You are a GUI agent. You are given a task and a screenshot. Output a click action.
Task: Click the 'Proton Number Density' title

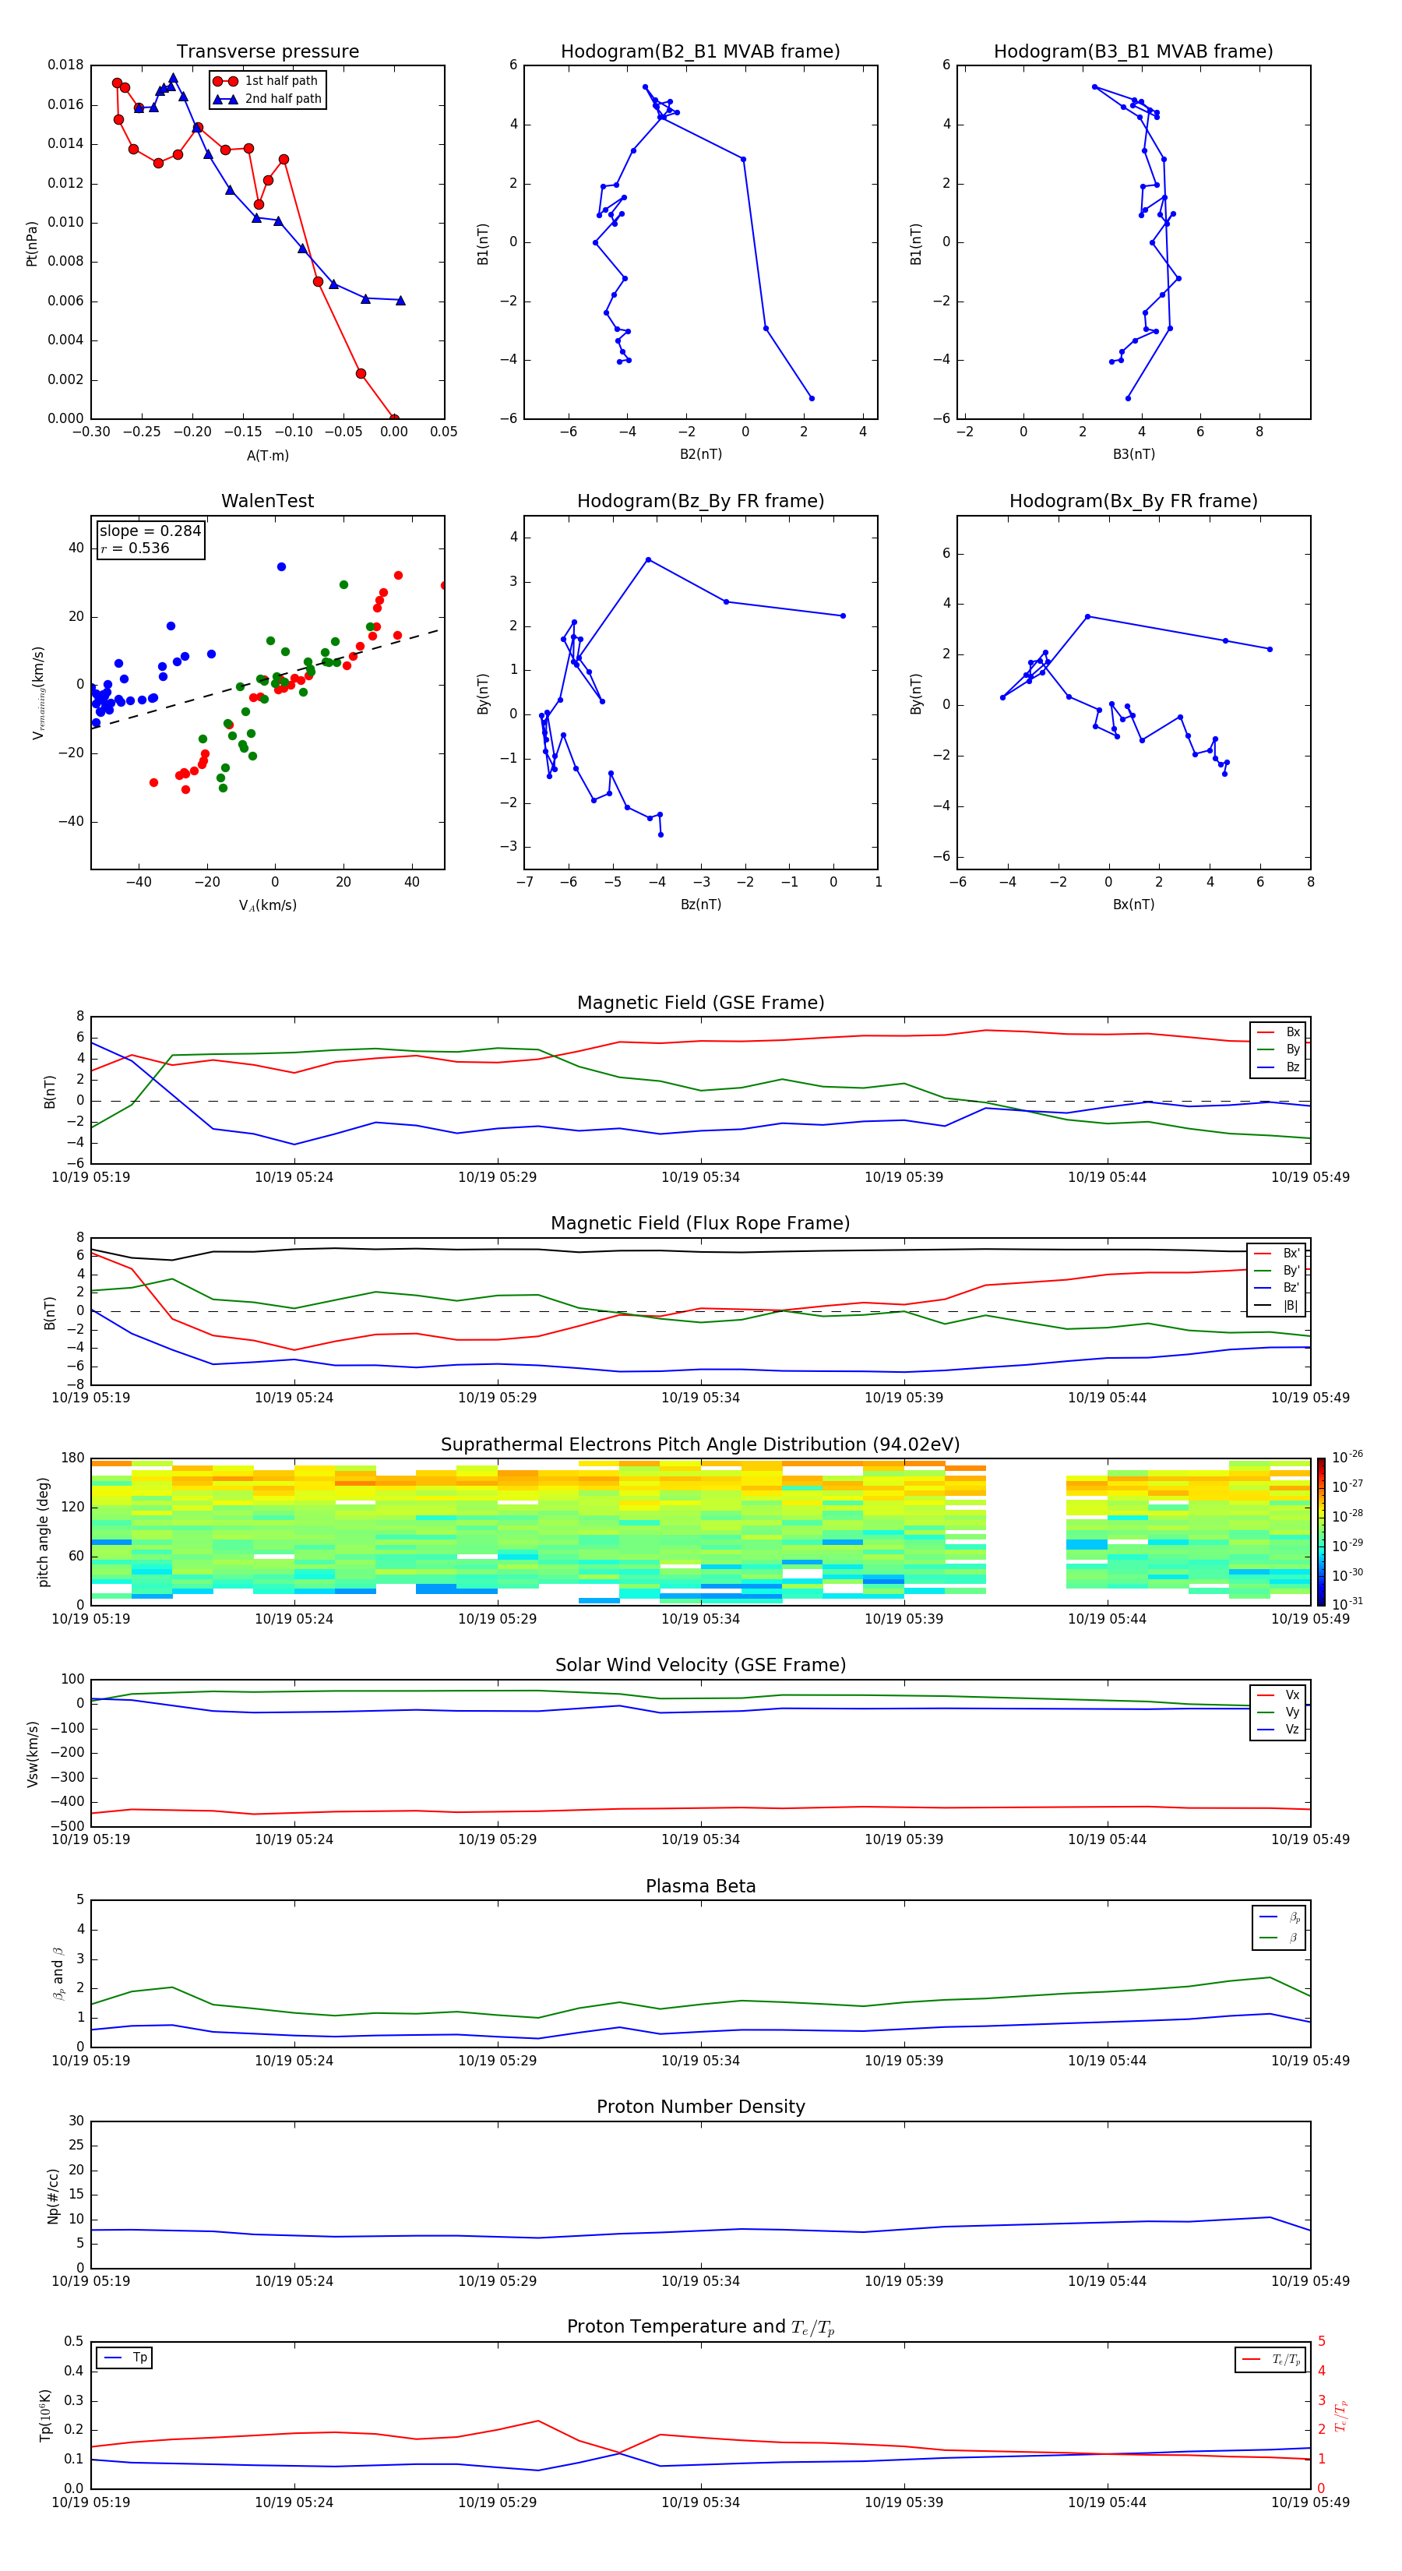point(700,2107)
